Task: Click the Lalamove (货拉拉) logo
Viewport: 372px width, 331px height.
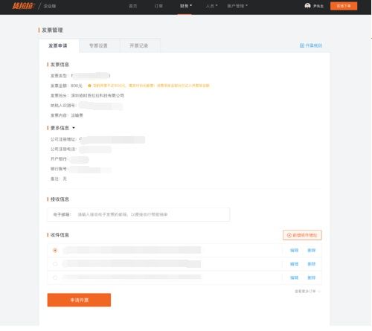Action: 23,6
